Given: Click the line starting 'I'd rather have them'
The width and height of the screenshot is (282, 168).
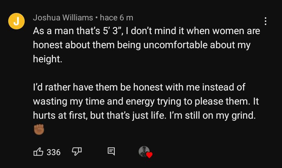Looking at the screenshot, I should pyautogui.click(x=139, y=87).
